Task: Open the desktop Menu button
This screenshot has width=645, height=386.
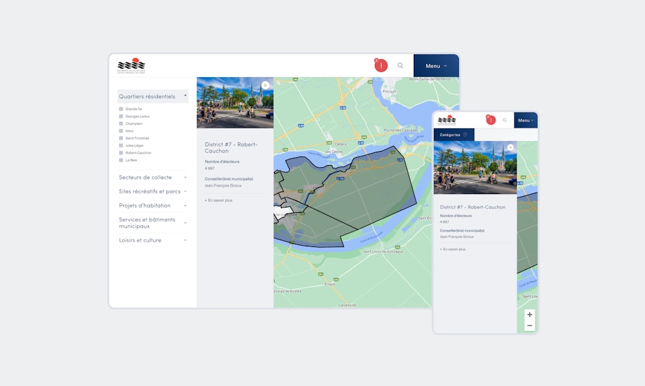Action: (436, 66)
